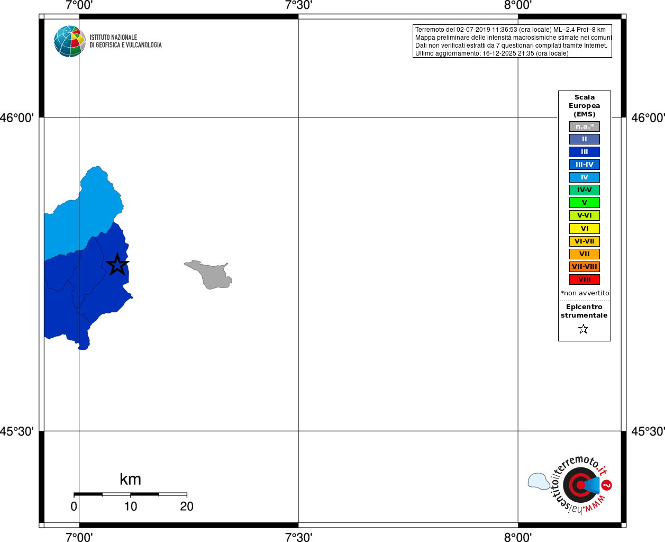Click the right 45°30' latitude label
665x542 pixels.
click(x=648, y=431)
